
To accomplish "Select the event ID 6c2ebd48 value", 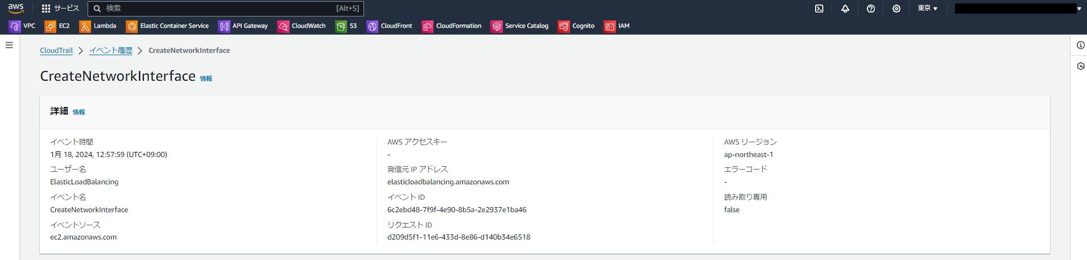I will [457, 210].
